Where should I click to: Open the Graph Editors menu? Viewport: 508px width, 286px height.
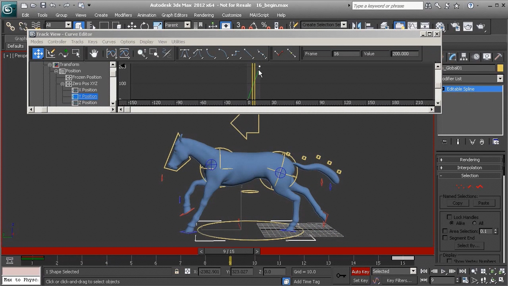(174, 15)
